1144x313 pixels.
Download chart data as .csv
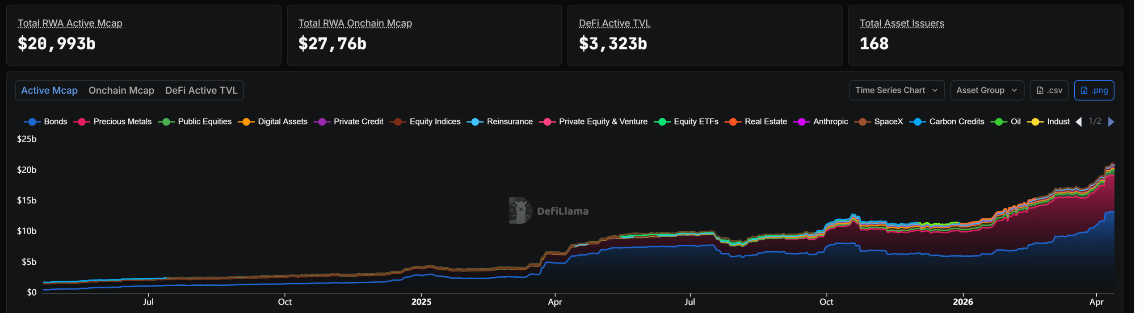pos(1049,90)
